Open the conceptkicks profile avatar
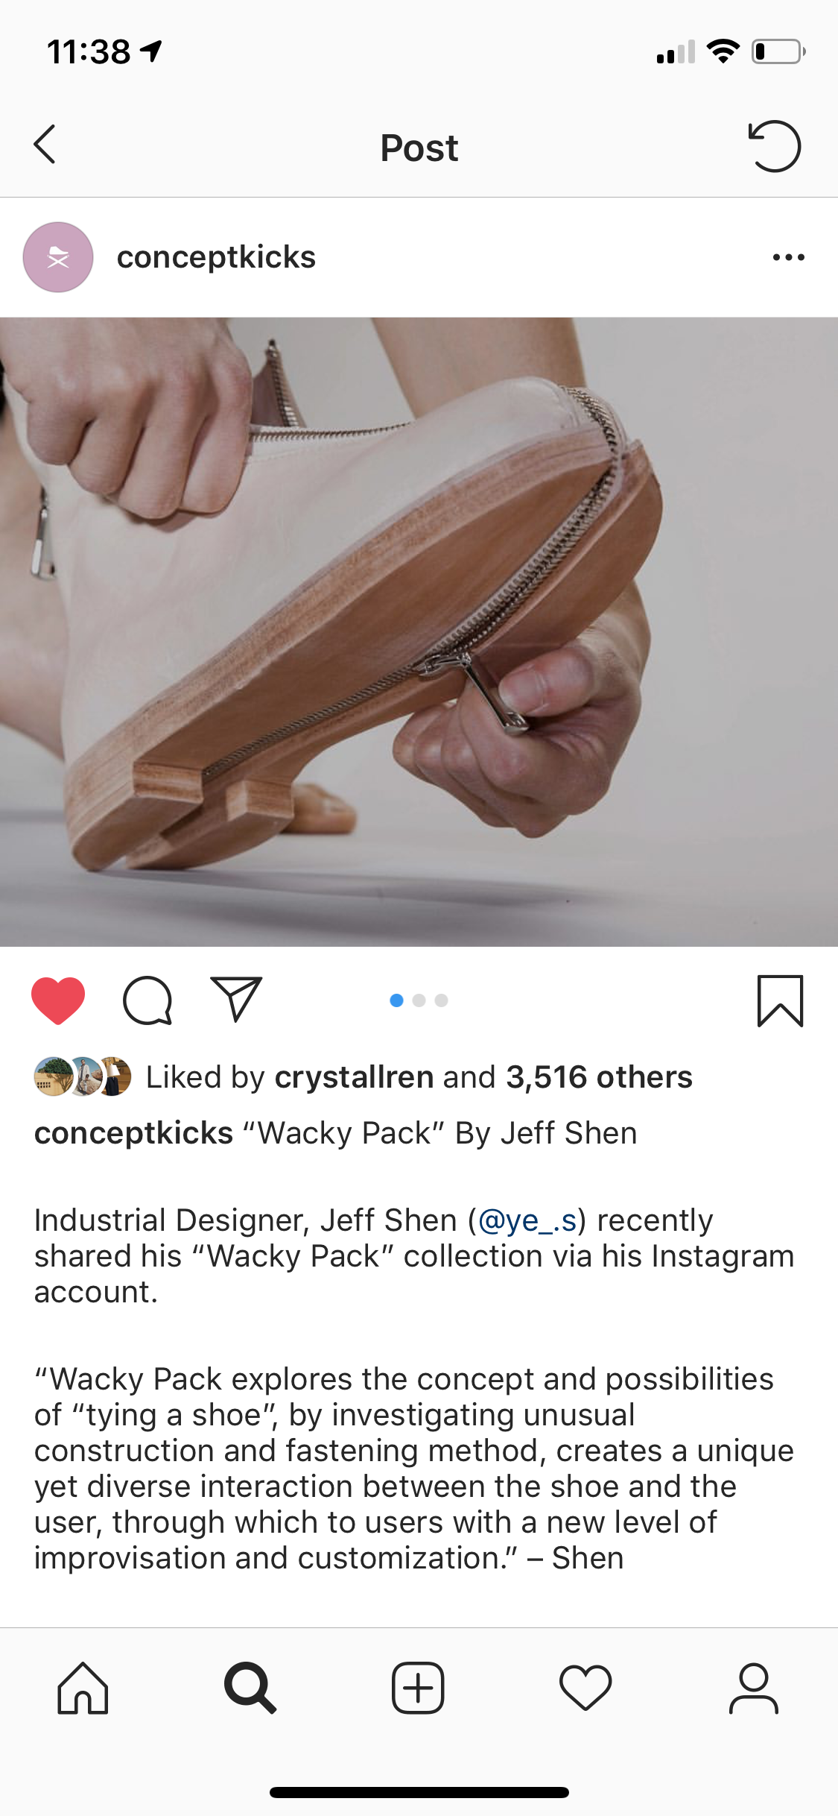 point(58,257)
